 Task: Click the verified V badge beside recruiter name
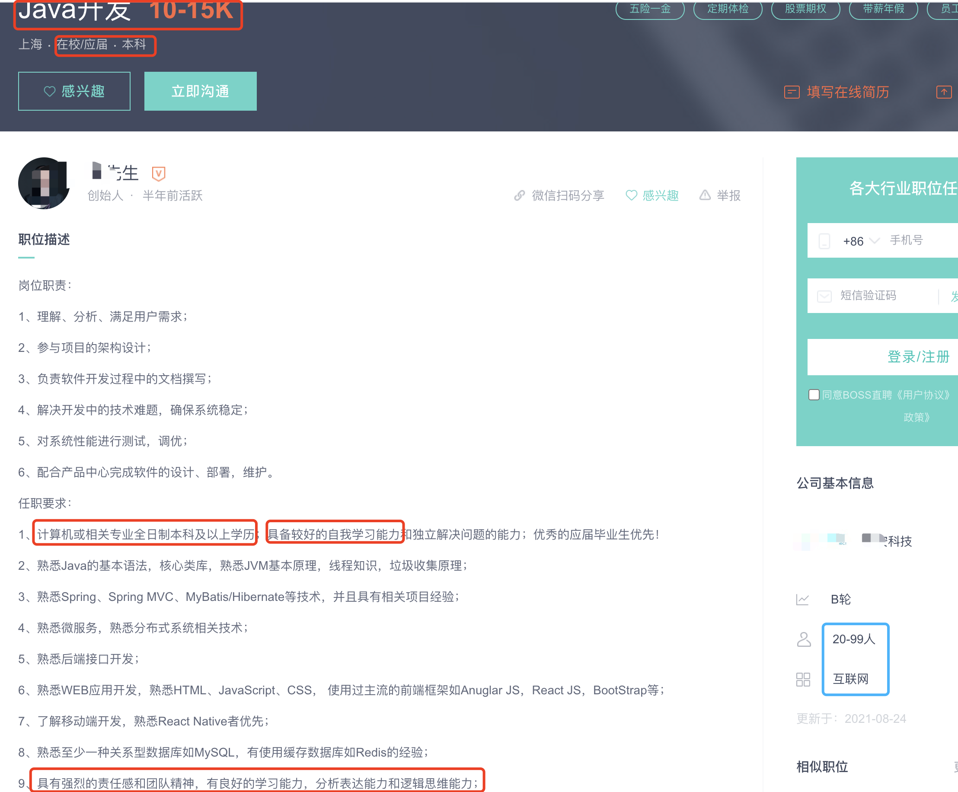click(158, 173)
